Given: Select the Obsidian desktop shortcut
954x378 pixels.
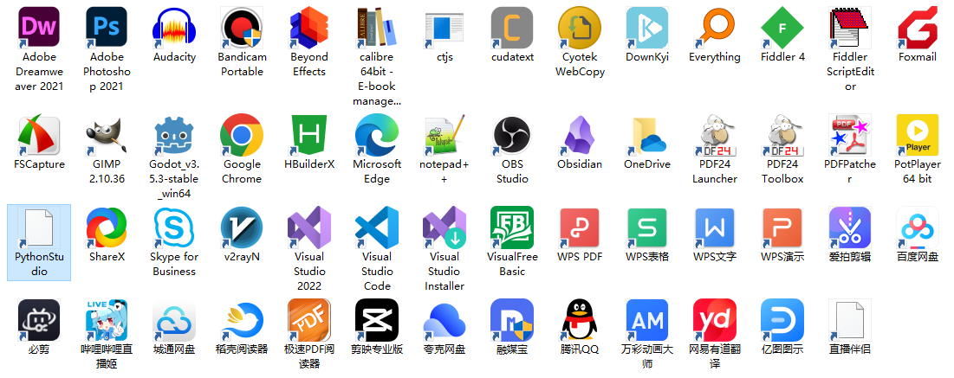Looking at the screenshot, I should tap(580, 136).
